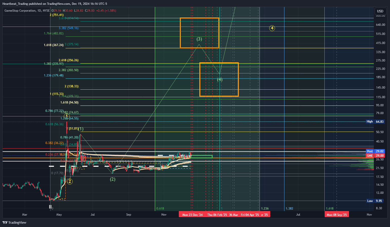
Task: Click the 1.382 time fib label at bottom
Action: pyautogui.click(x=289, y=209)
